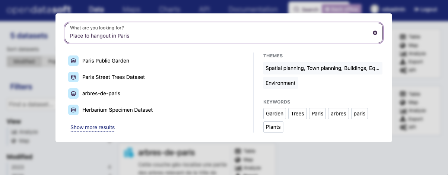This screenshot has height=175, width=448.
Task: Choose the Trees keyword tag
Action: [298, 114]
